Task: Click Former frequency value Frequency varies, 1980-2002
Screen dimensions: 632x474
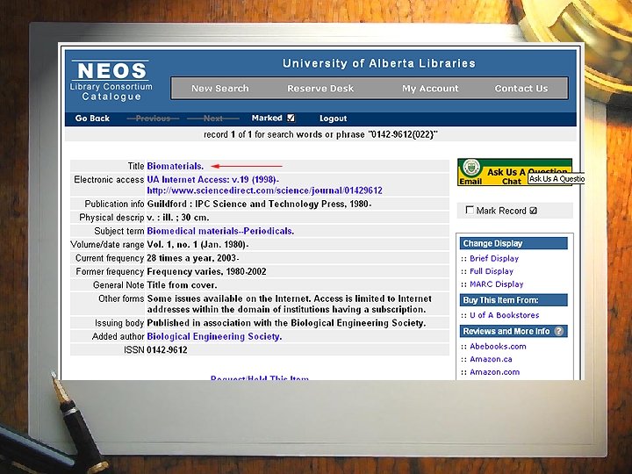Action: click(206, 271)
